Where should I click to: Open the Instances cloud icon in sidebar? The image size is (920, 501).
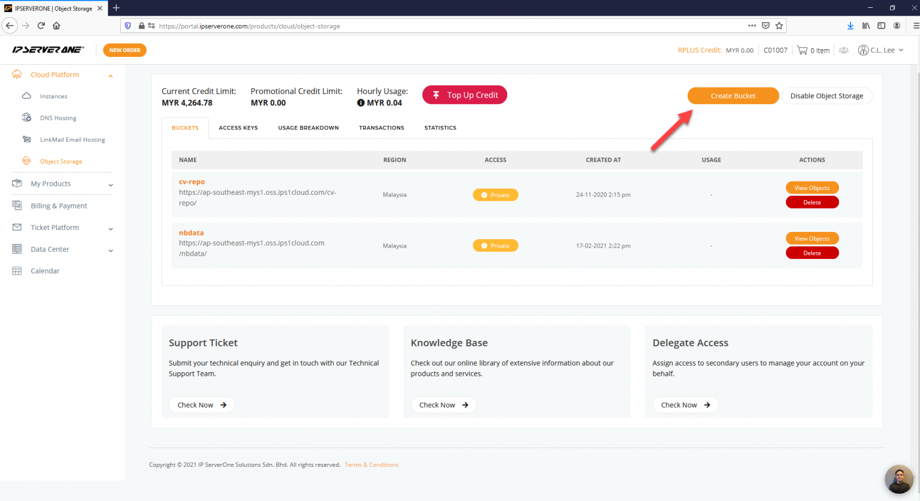click(x=26, y=96)
